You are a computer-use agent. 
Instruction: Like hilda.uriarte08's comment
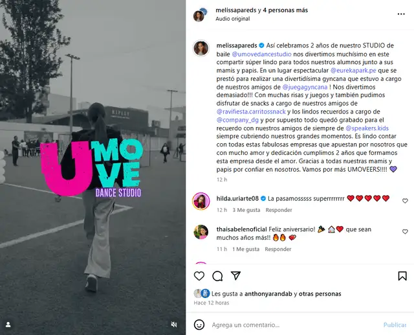pos(405,201)
